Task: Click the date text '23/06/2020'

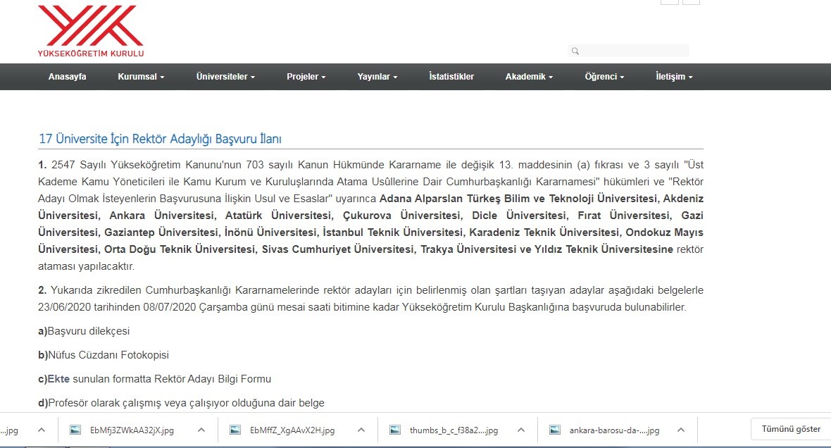Action: click(x=65, y=307)
